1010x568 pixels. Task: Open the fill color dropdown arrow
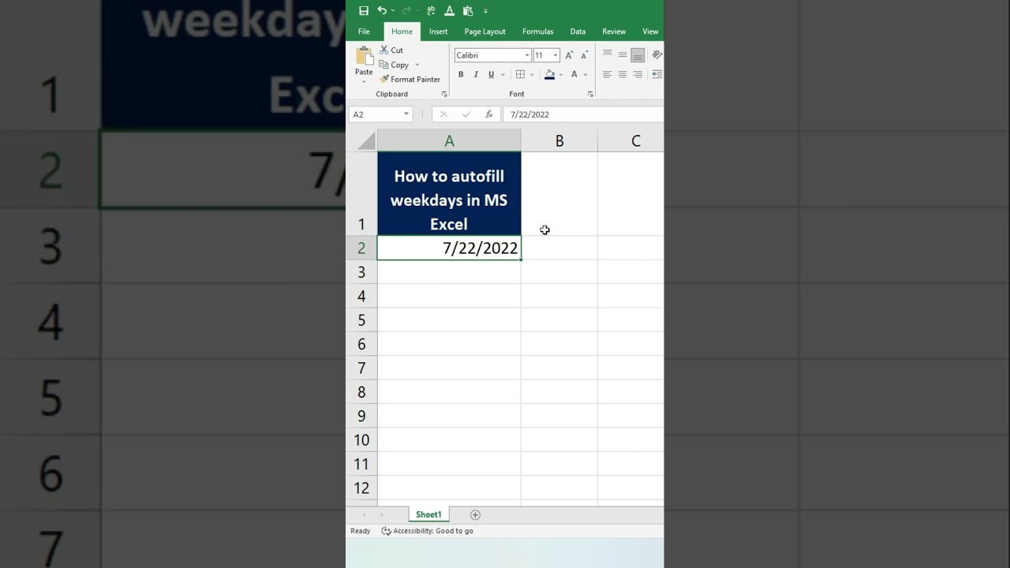(560, 75)
